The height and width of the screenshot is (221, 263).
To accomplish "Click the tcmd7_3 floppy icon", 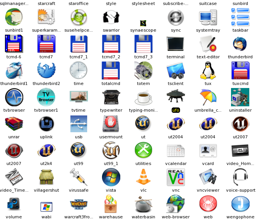I will (143, 44).
